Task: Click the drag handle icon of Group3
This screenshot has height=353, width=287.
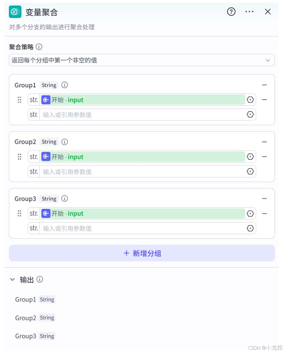Action: tap(19, 213)
